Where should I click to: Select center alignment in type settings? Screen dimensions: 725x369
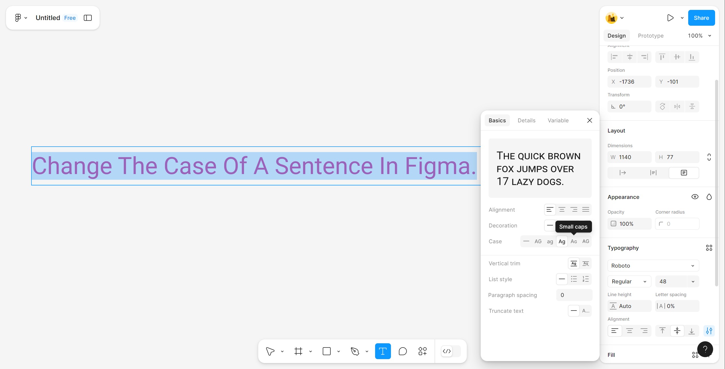pos(562,210)
